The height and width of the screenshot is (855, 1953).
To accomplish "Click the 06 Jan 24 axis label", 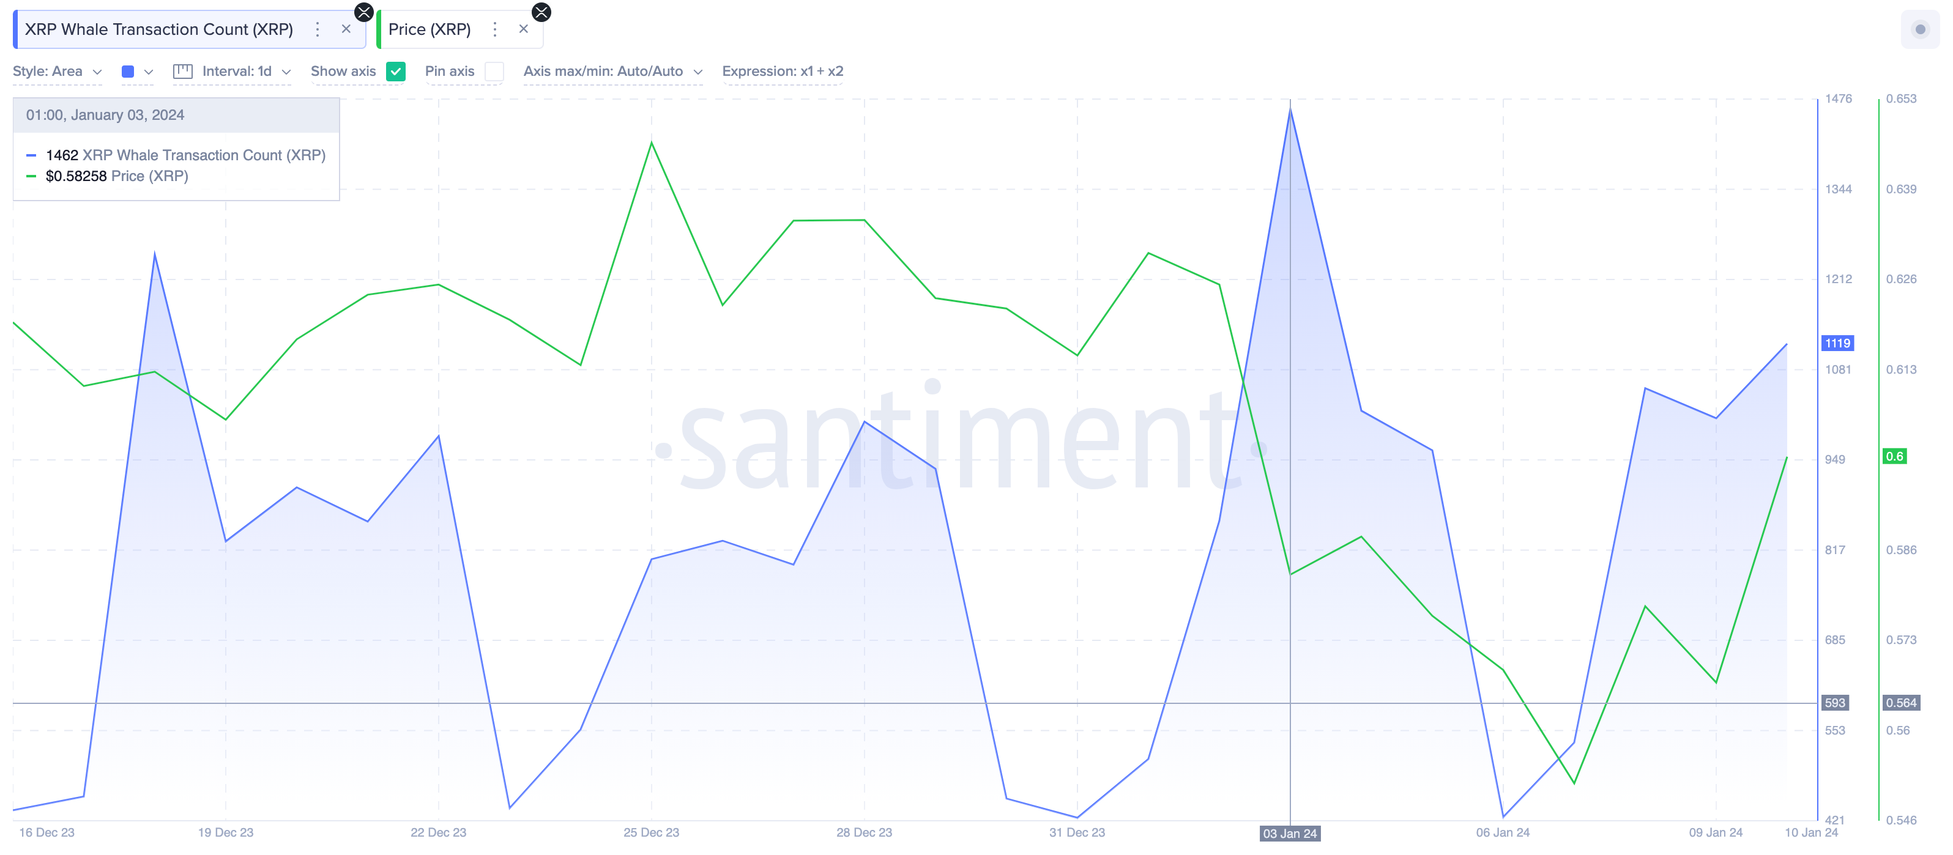I will pyautogui.click(x=1503, y=832).
